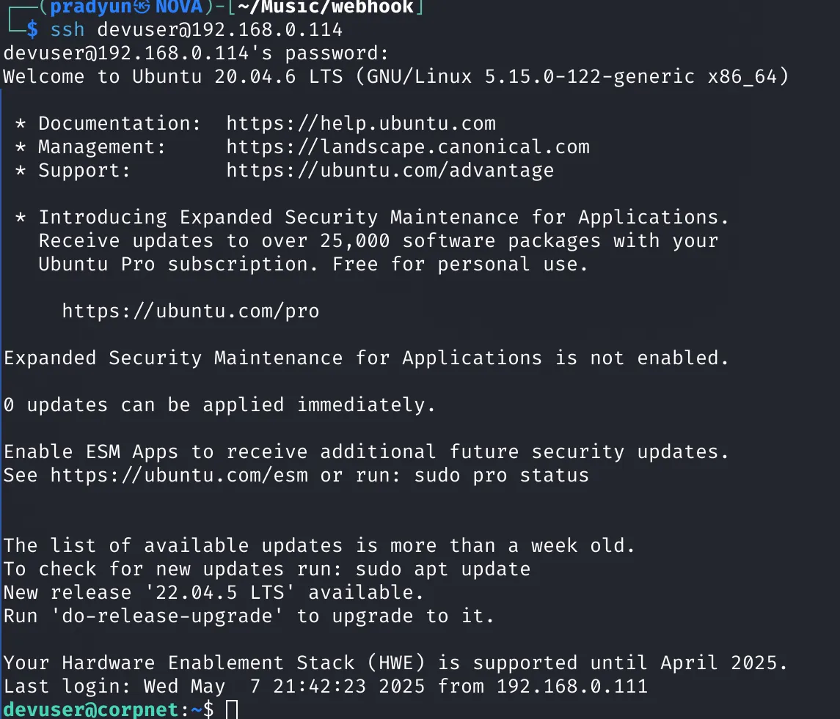Image resolution: width=840 pixels, height=719 pixels.
Task: Follow the https://ubuntu.com/advantage support link
Action: (x=390, y=171)
